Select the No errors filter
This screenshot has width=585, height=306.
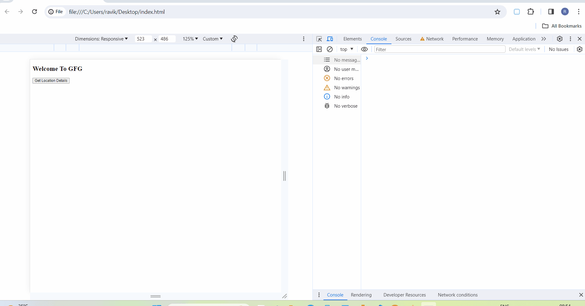pos(337,78)
